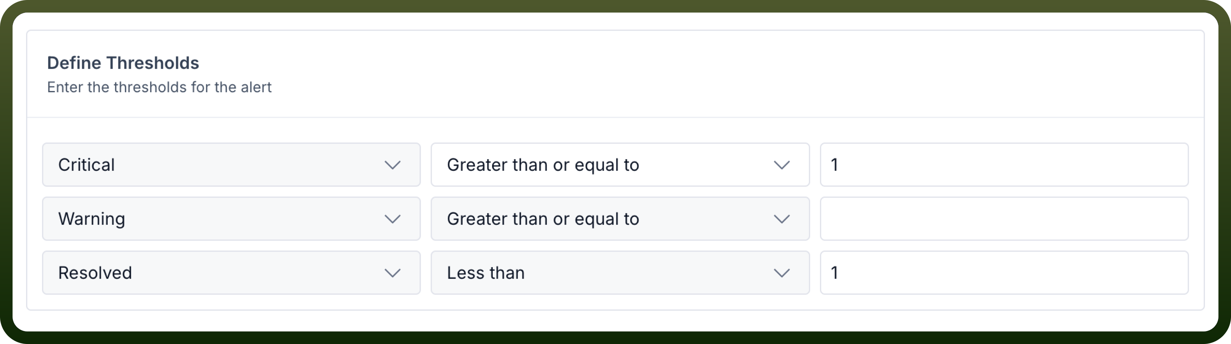Click the chevron arrow in the Resolved dropdown
Viewport: 1231px width, 344px height.
point(392,273)
